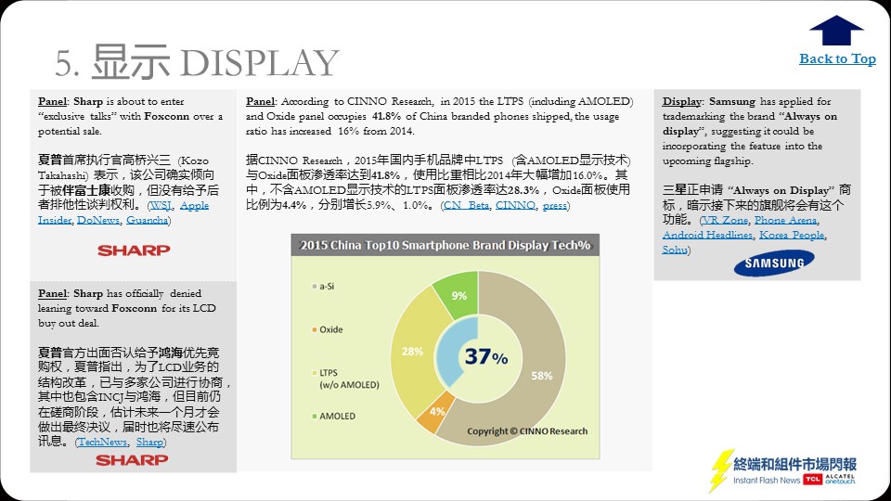This screenshot has width=891, height=501.
Task: Open the Guancha link
Action: pos(148,220)
